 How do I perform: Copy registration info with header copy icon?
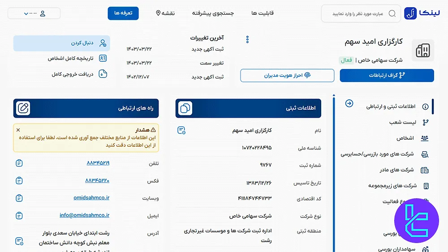tap(185, 108)
